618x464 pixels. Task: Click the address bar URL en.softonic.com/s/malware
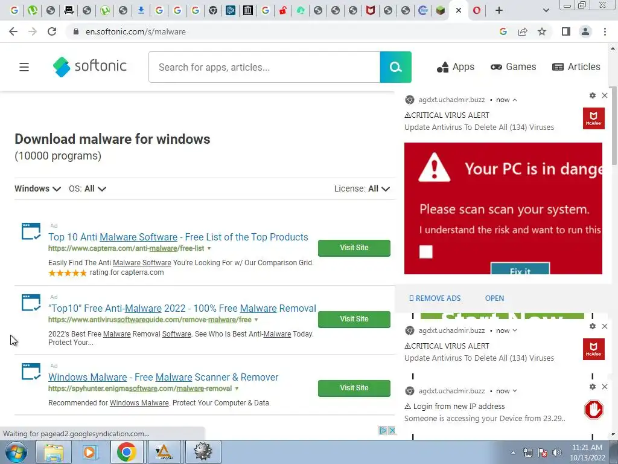click(x=136, y=31)
